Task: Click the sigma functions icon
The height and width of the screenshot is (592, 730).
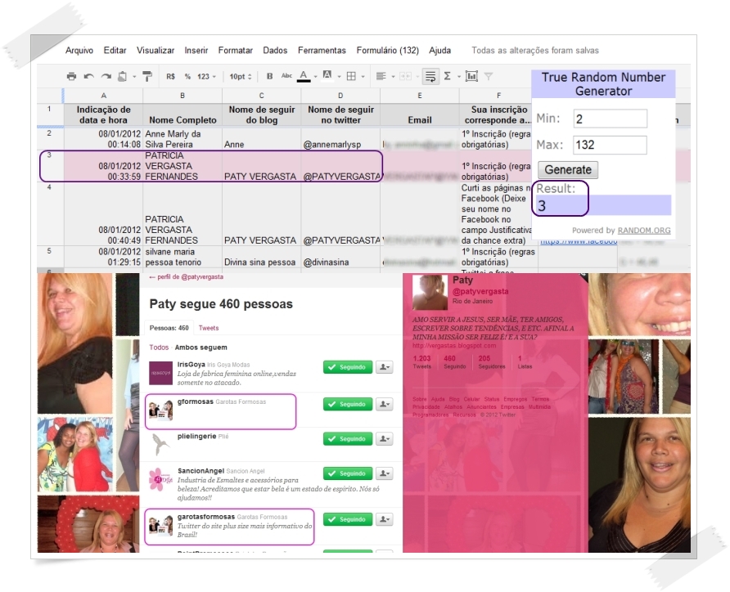Action: pyautogui.click(x=448, y=76)
